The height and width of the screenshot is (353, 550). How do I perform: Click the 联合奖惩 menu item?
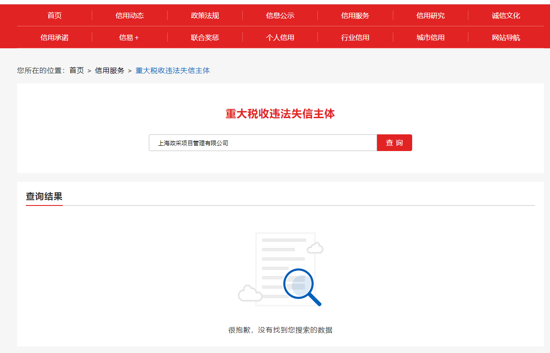[205, 37]
